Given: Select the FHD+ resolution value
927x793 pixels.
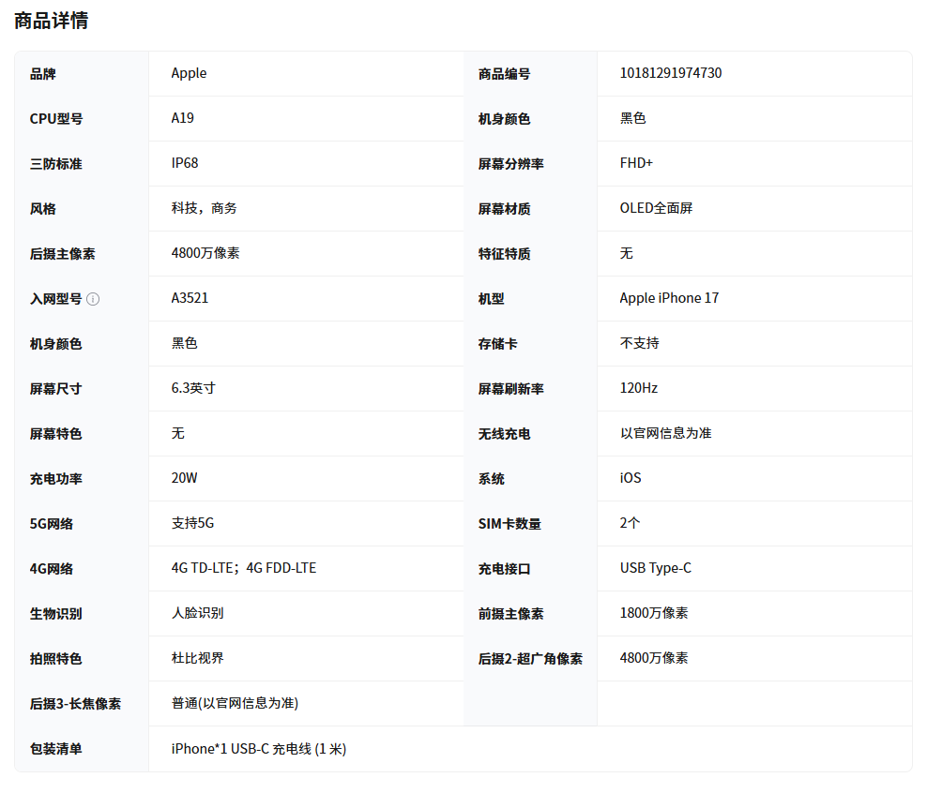Looking at the screenshot, I should pyautogui.click(x=636, y=163).
